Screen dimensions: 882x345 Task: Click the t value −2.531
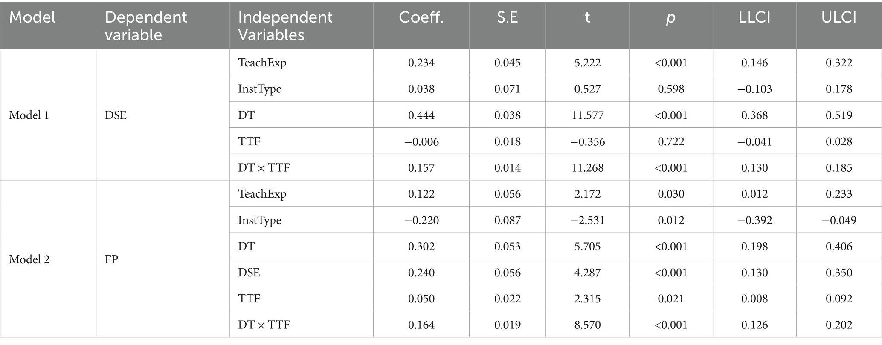pyautogui.click(x=587, y=220)
